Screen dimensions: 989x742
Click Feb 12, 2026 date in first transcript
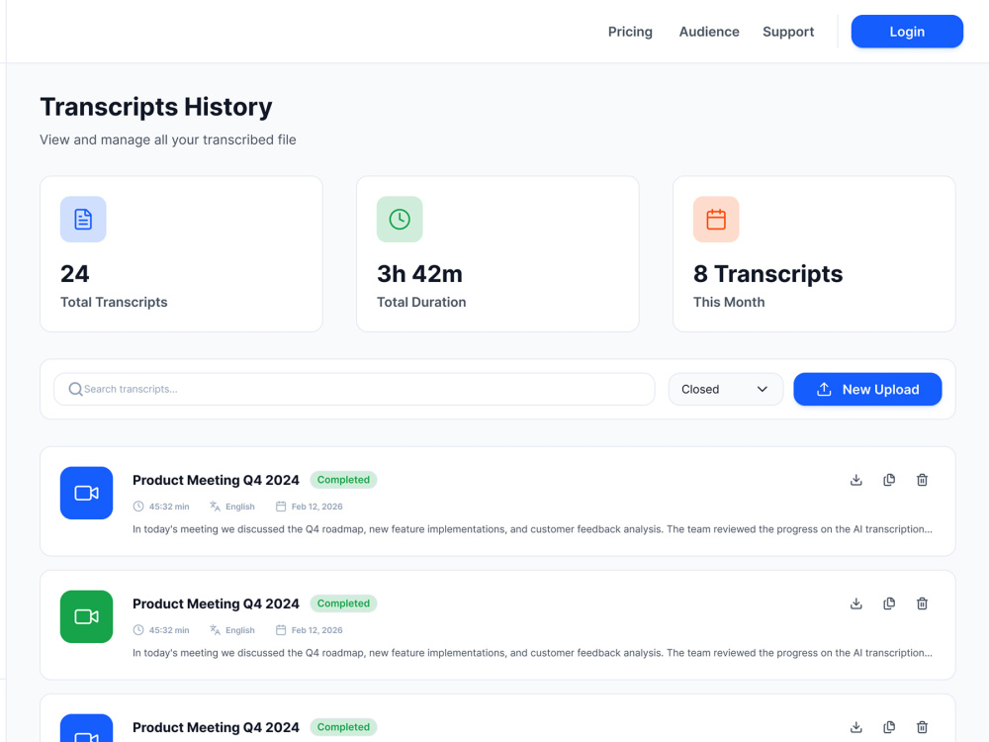coord(317,506)
